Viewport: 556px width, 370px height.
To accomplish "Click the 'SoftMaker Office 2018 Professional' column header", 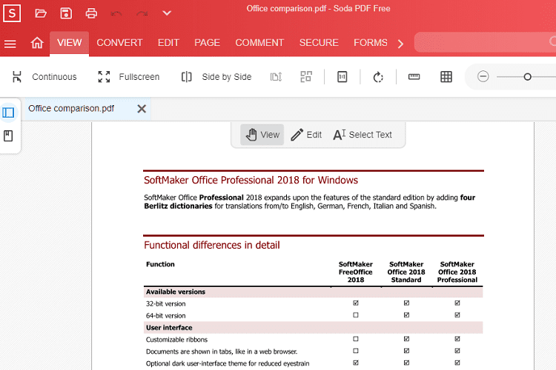I will click(457, 272).
